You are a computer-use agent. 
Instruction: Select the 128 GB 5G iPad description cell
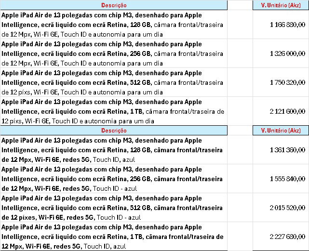(114, 150)
